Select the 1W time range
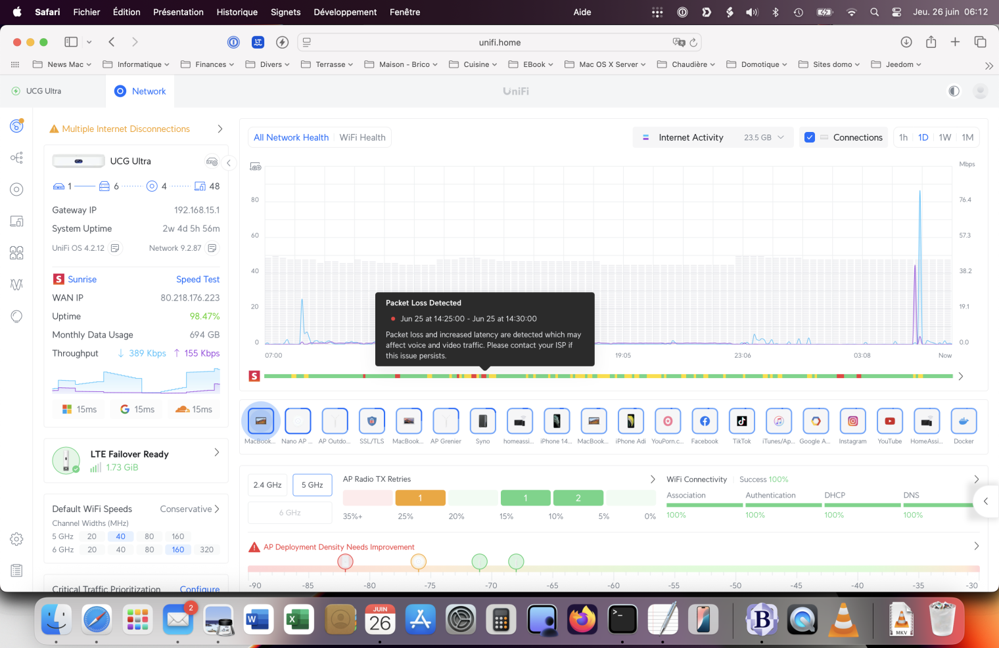This screenshot has height=648, width=999. pos(944,137)
